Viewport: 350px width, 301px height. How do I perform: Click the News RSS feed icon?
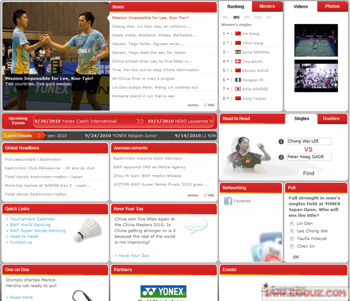pyautogui.click(x=205, y=105)
